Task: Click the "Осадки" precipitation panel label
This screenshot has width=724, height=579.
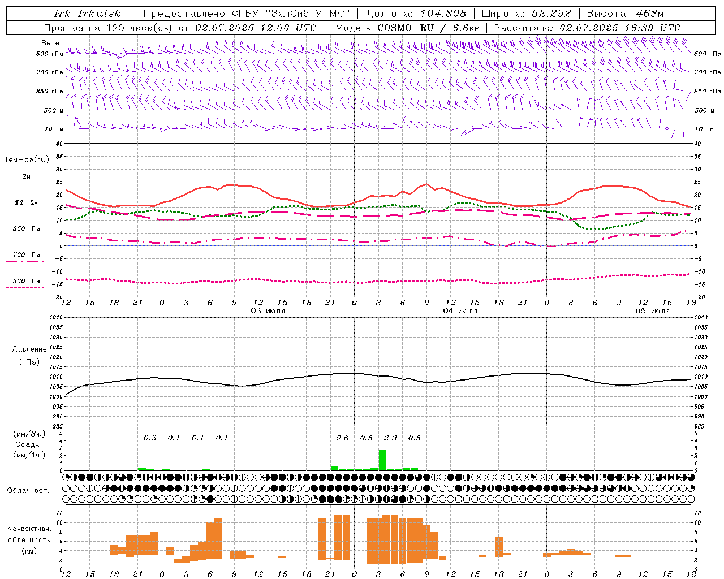Action: coord(29,444)
